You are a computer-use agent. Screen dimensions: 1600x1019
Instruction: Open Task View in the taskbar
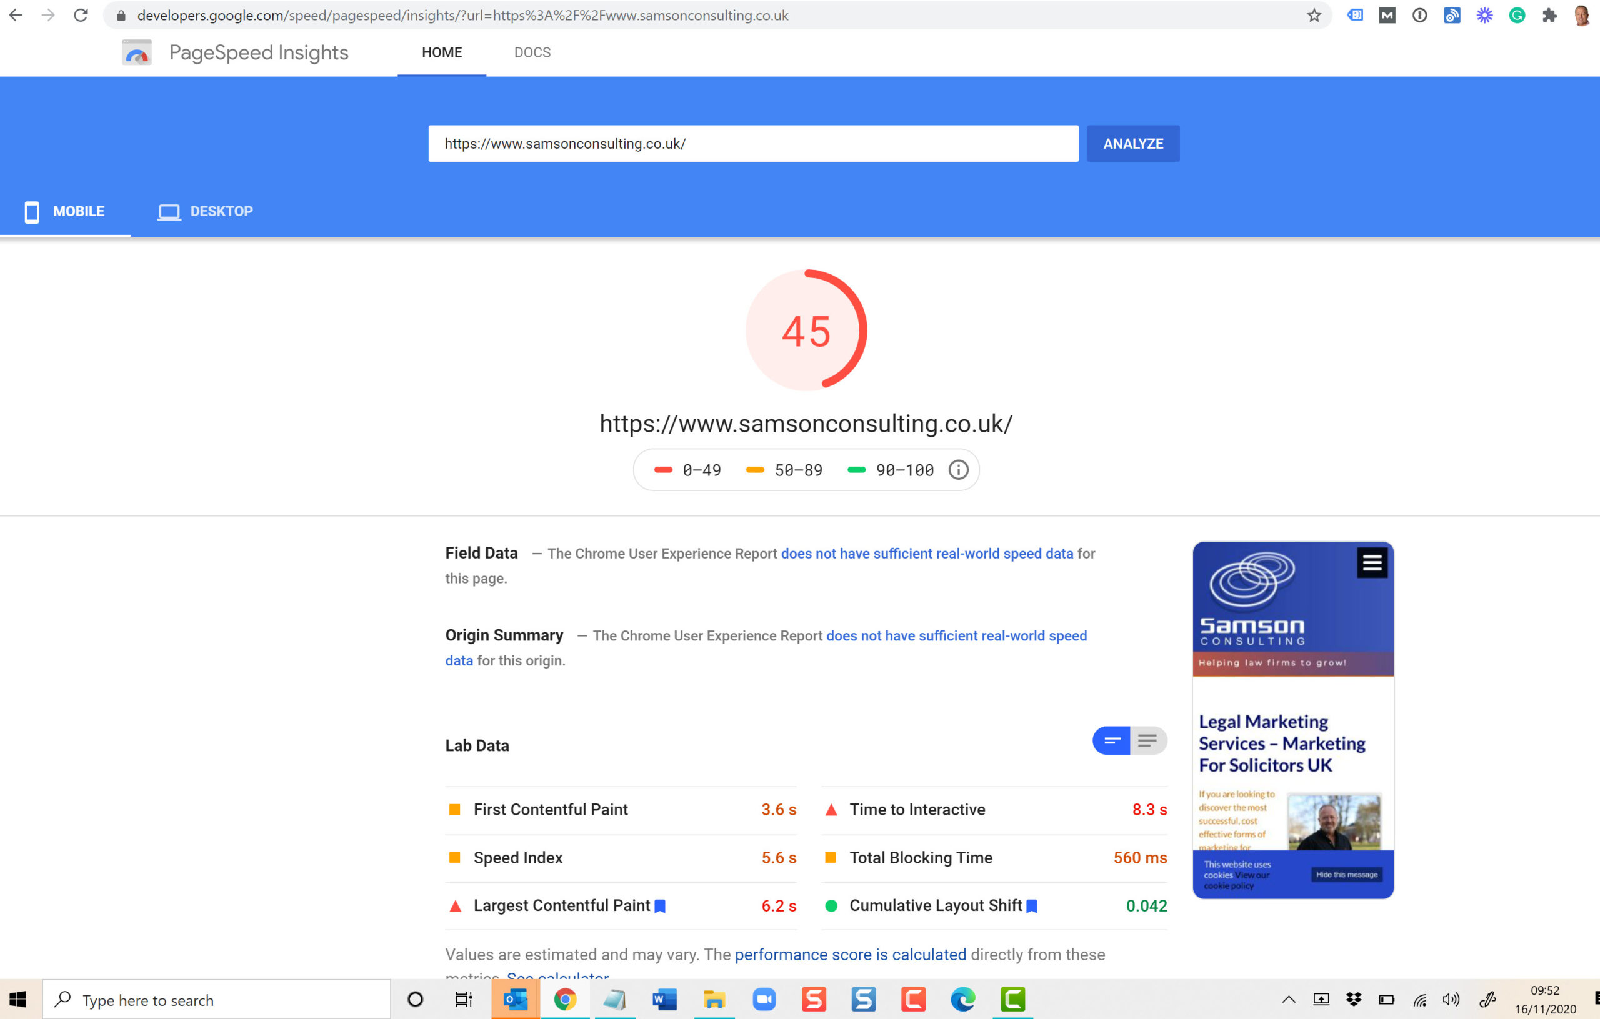pyautogui.click(x=463, y=999)
